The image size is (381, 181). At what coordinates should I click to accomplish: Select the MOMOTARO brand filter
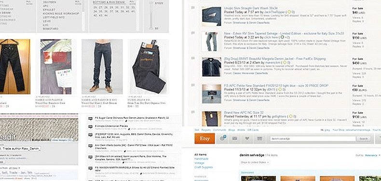(x=50, y=28)
